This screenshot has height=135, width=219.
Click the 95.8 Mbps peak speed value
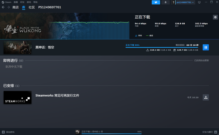[161, 24]
